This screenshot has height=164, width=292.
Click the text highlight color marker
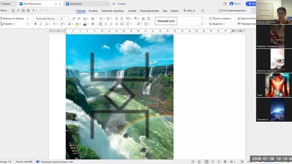pos(77,24)
